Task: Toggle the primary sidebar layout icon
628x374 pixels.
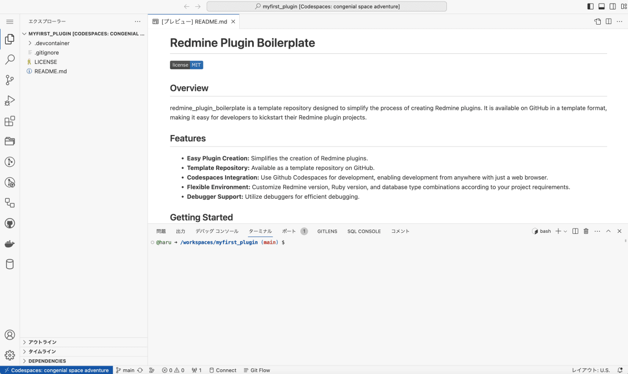Action: tap(591, 6)
